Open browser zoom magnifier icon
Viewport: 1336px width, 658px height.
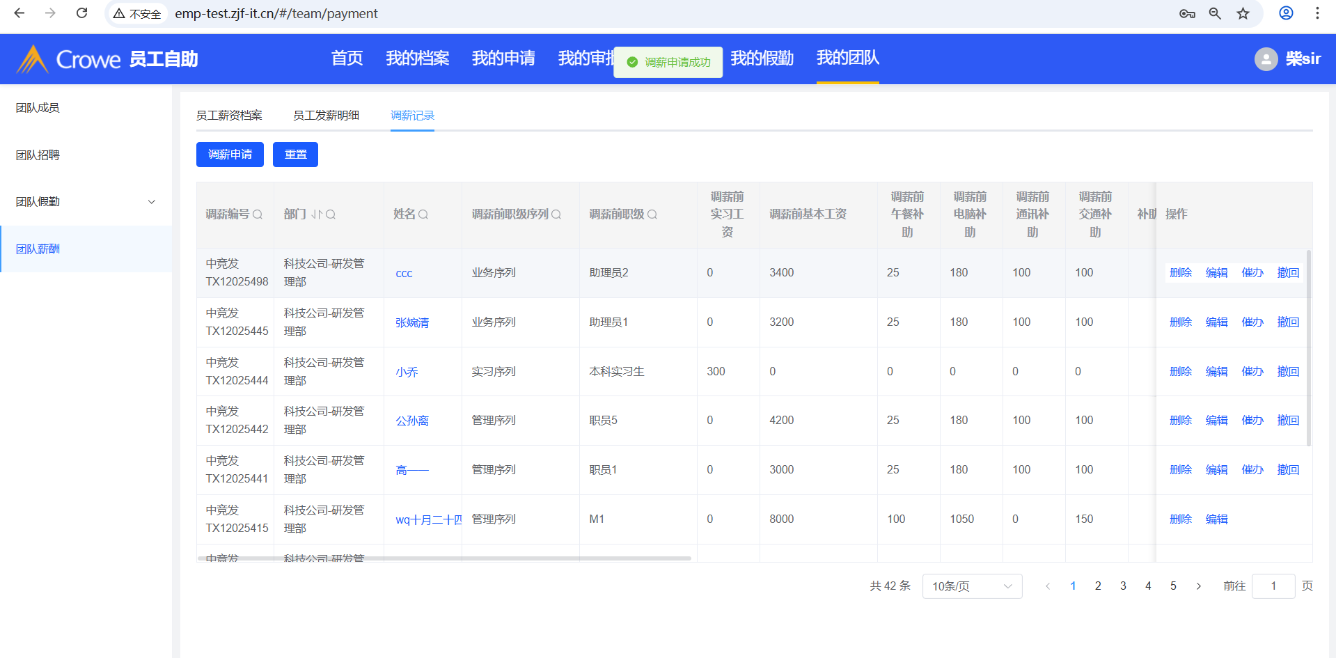1215,13
